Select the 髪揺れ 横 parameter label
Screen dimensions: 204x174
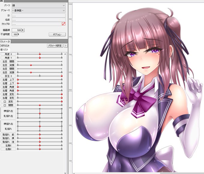click(8, 138)
